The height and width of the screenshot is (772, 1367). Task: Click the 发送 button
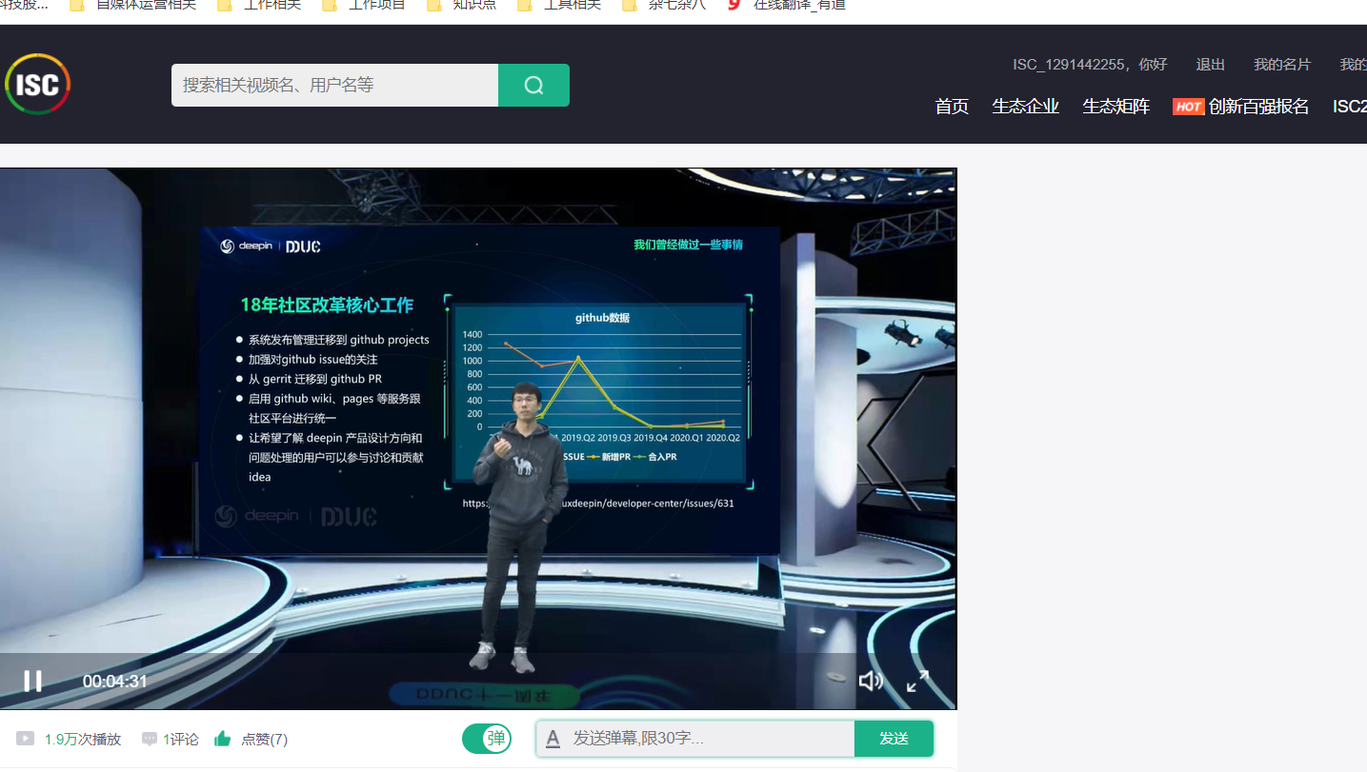click(894, 739)
